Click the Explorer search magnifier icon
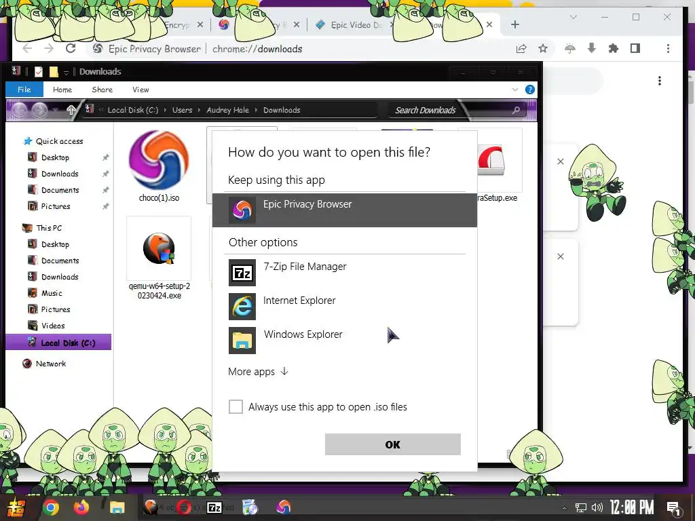The width and height of the screenshot is (695, 521). (516, 110)
